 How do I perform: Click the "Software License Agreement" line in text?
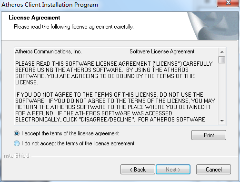point(162,51)
